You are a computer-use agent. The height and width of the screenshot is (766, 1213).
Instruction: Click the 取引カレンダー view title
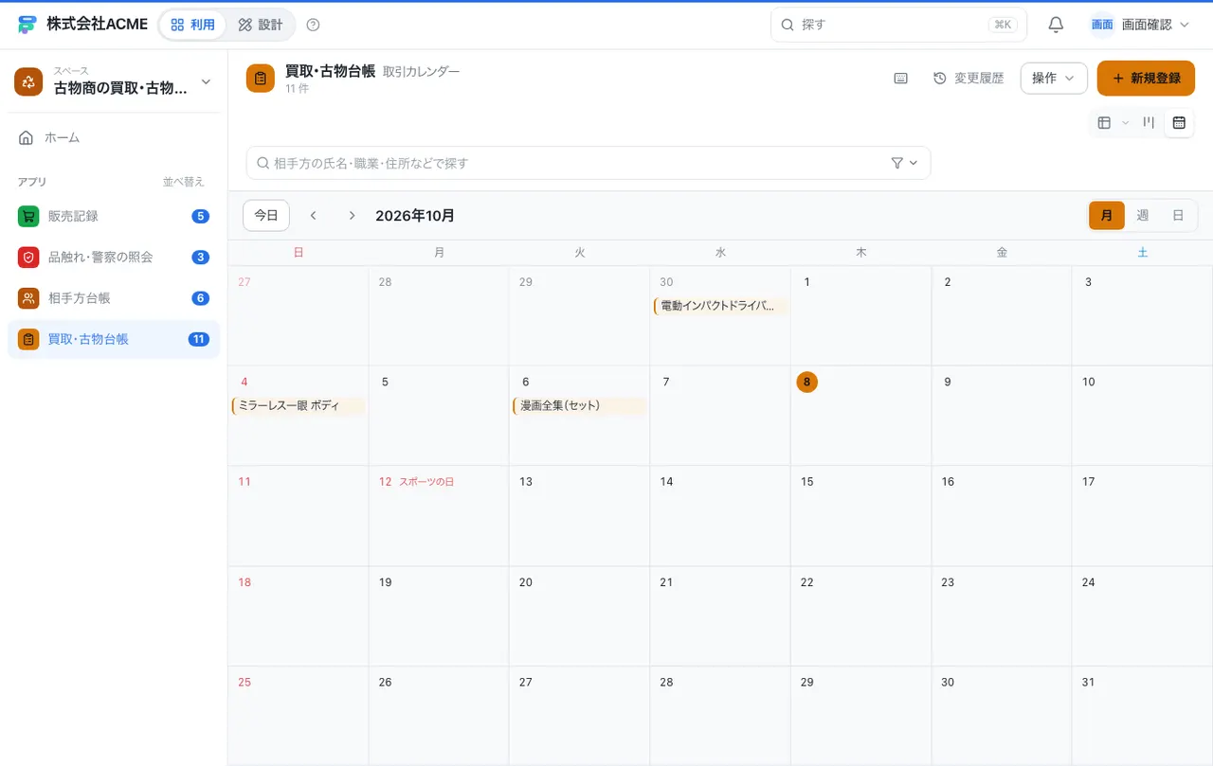(422, 71)
